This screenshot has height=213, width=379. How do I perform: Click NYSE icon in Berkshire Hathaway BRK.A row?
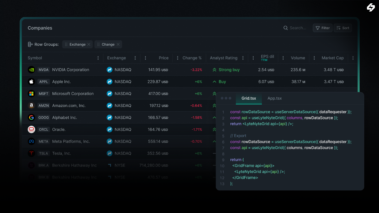click(109, 165)
